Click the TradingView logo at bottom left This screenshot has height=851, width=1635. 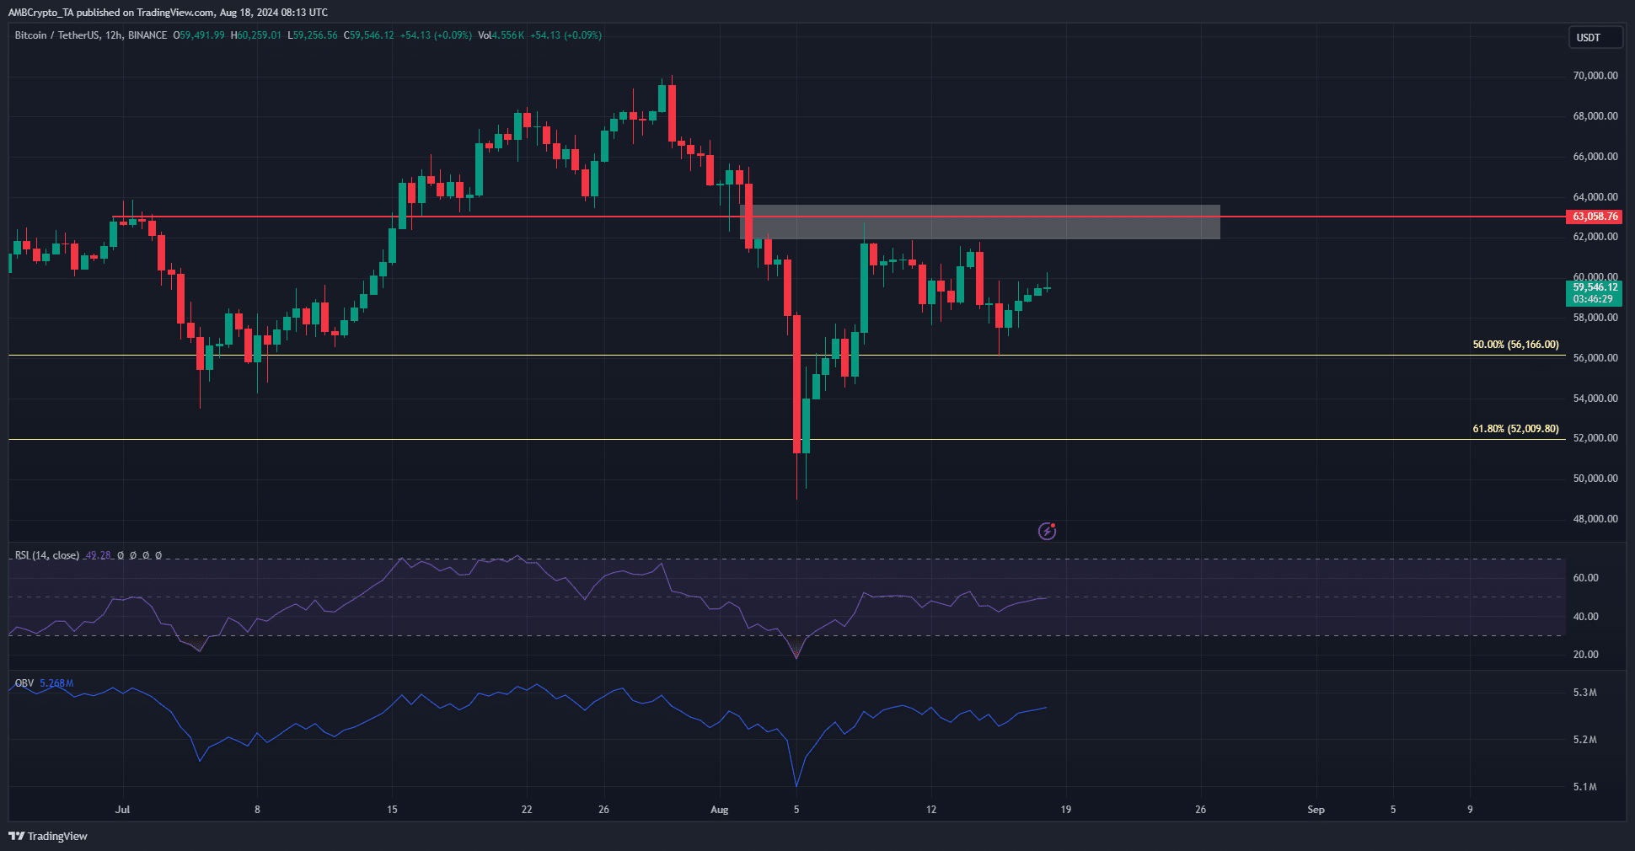click(x=48, y=836)
